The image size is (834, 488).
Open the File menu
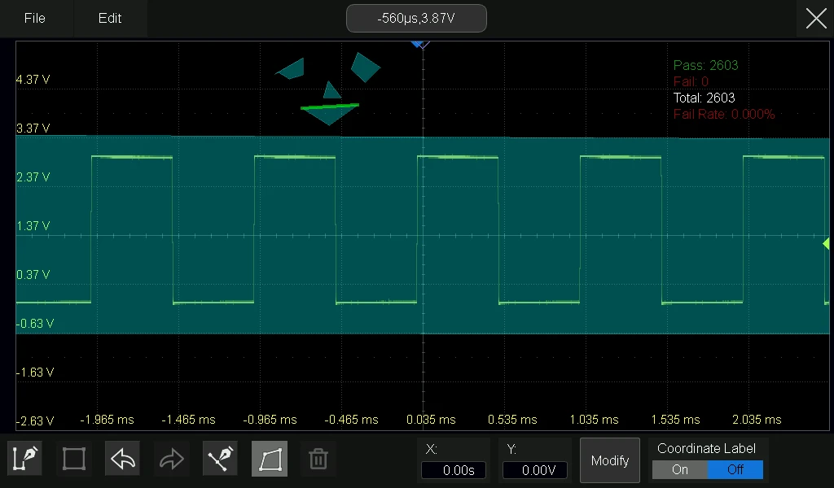click(35, 18)
